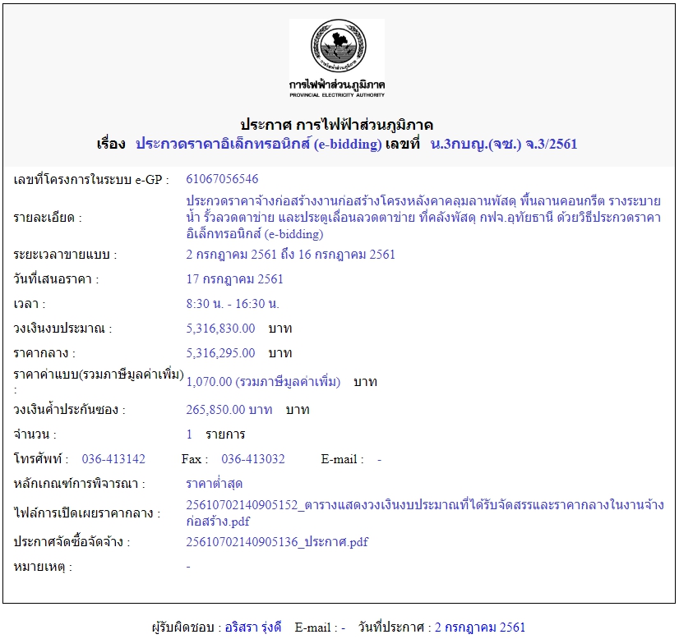This screenshot has height=639, width=679.
Task: Select the time 8:30 น. - 16:30 น.
Action: click(233, 304)
